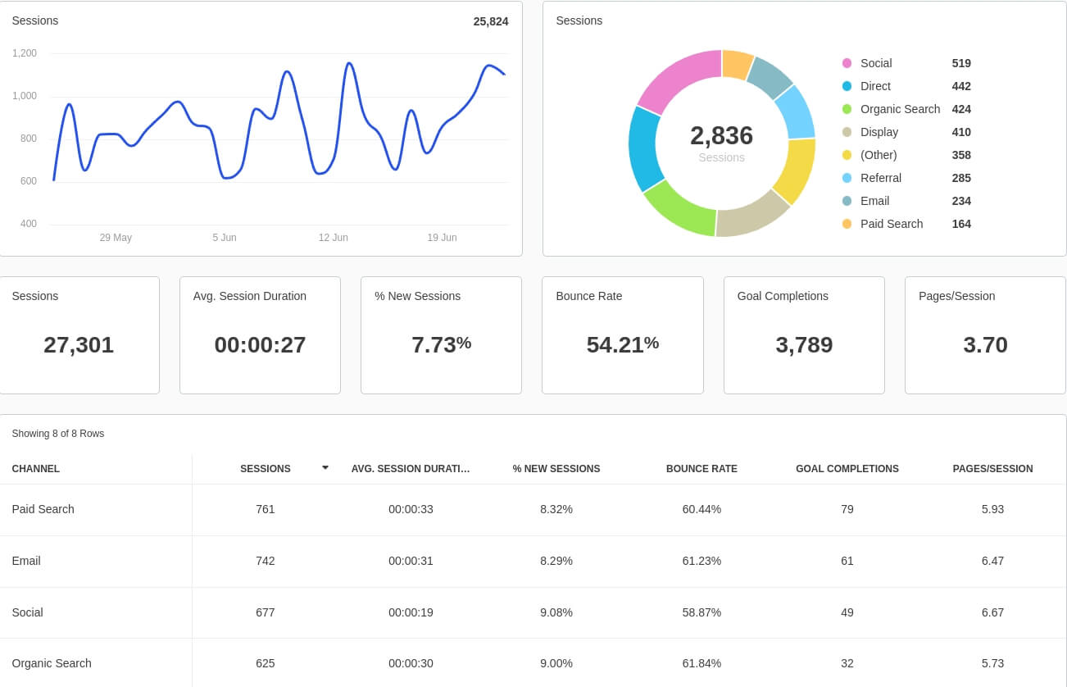Viewport: 1067px width, 687px height.
Task: Click the orange Paid Search legend dot
Action: (x=847, y=224)
